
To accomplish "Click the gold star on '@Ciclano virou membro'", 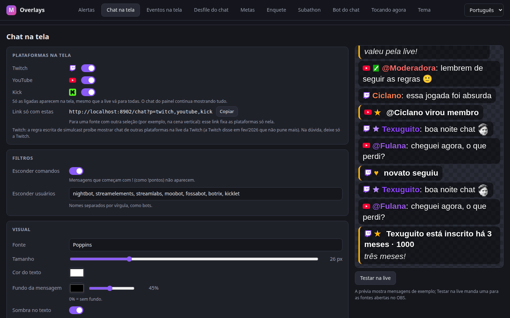I will [378, 112].
